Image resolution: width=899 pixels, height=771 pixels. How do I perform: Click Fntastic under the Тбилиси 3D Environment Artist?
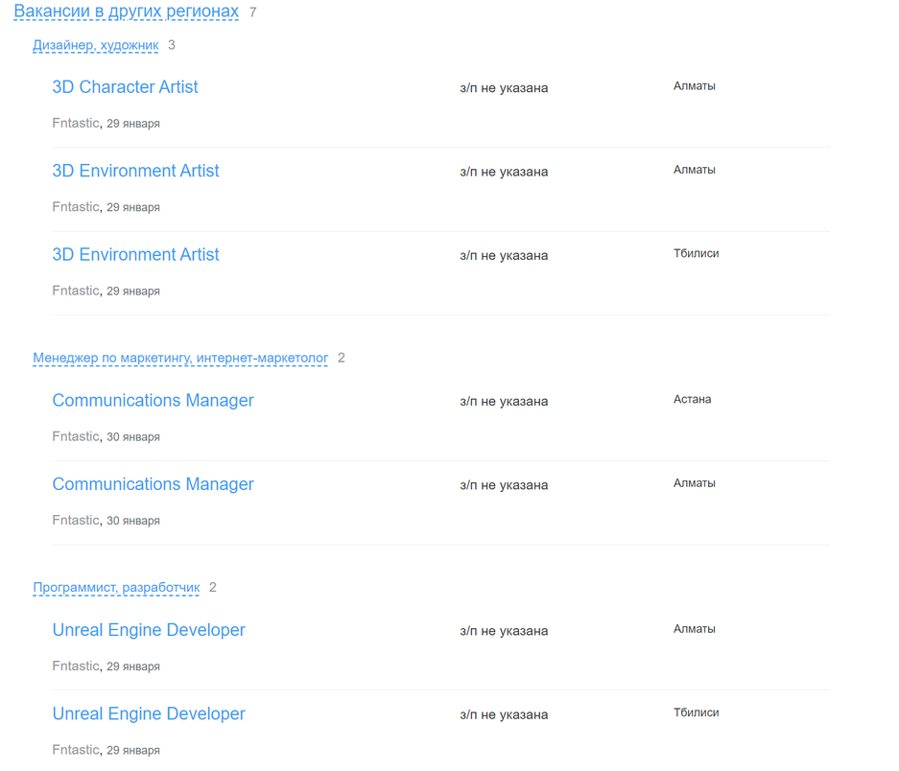click(75, 290)
